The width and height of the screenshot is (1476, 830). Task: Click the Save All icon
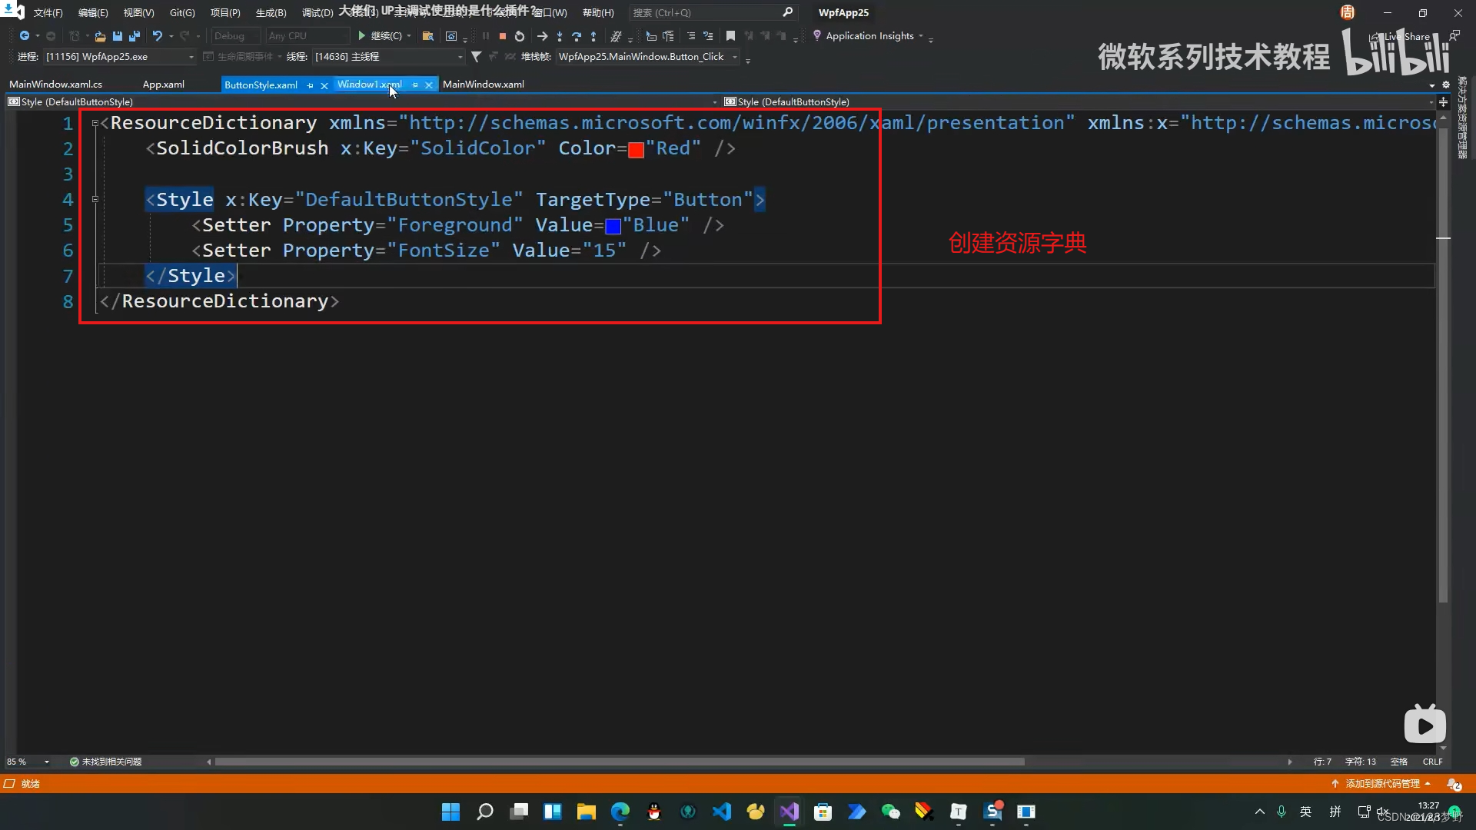135,36
